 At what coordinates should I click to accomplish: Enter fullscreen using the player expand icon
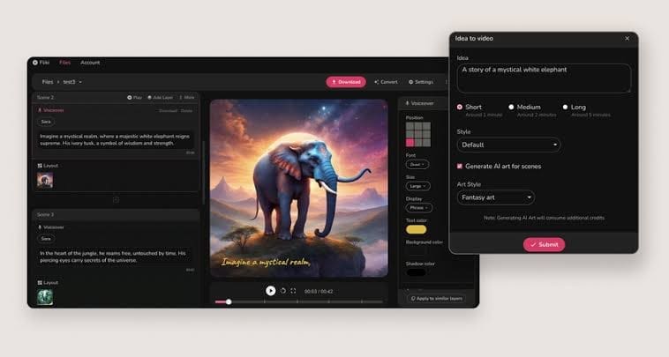294,290
